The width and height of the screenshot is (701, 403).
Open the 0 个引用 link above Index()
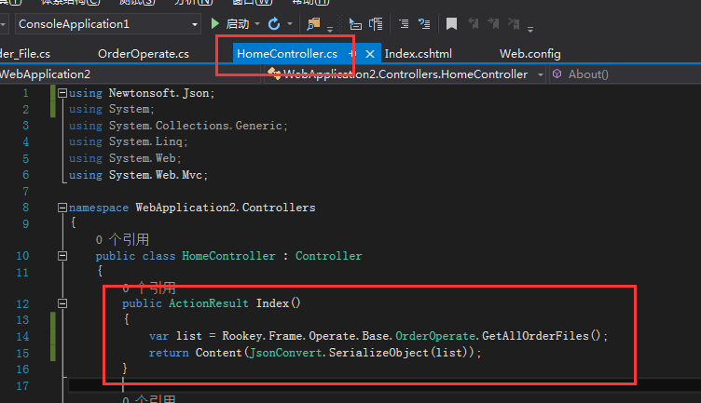click(149, 288)
